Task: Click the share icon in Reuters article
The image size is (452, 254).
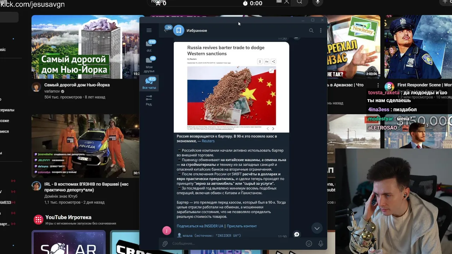Action: tap(273, 61)
